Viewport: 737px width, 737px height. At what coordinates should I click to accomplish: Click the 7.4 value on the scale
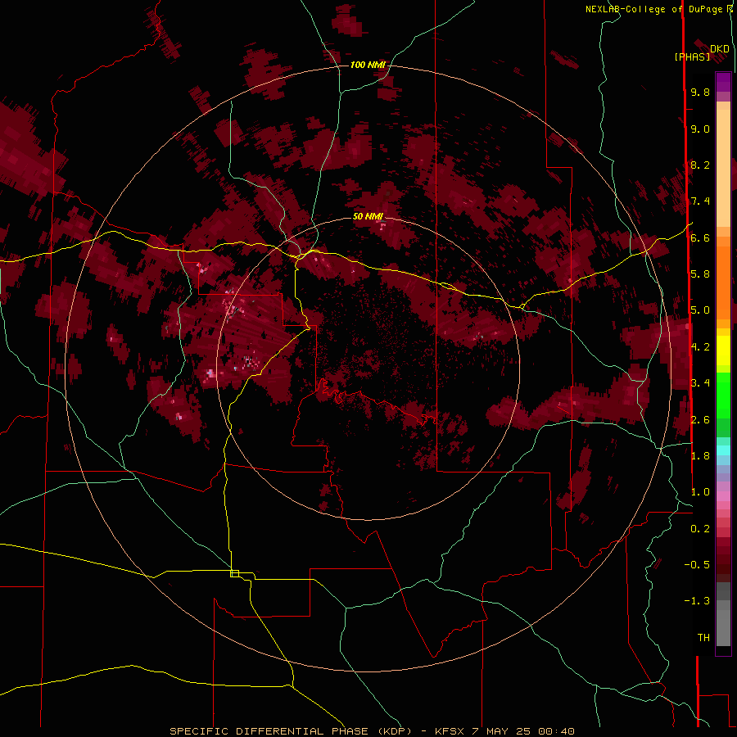click(700, 201)
